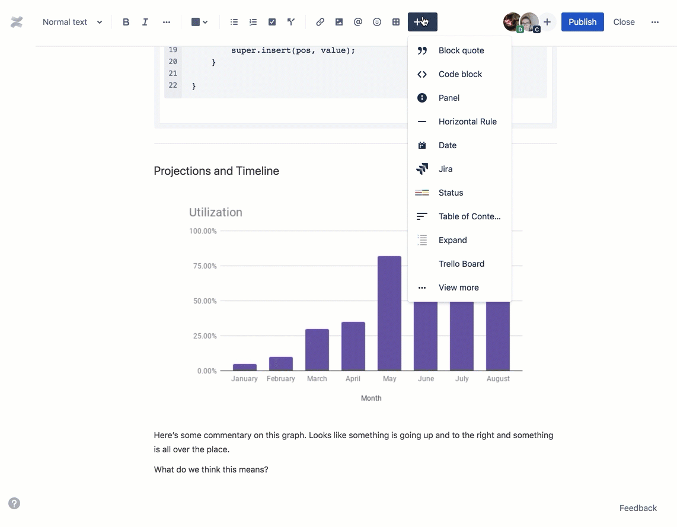677x527 pixels.
Task: Select the Action item toolbar icon
Action: point(272,21)
